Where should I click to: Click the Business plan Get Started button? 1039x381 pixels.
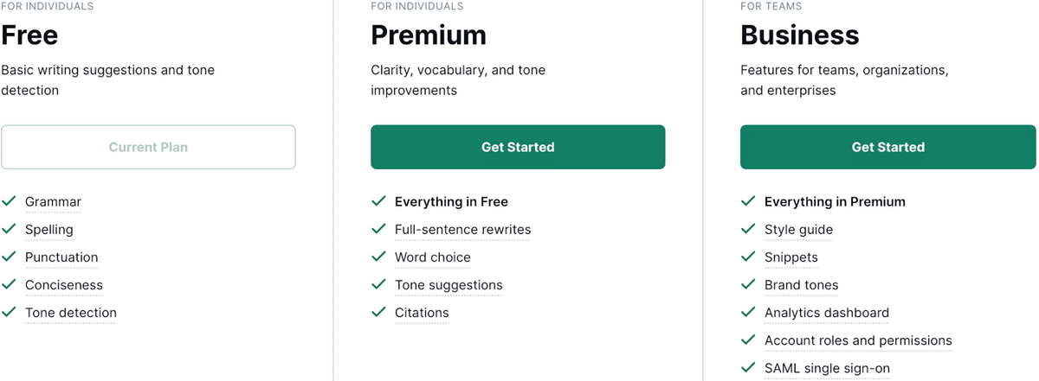point(887,147)
